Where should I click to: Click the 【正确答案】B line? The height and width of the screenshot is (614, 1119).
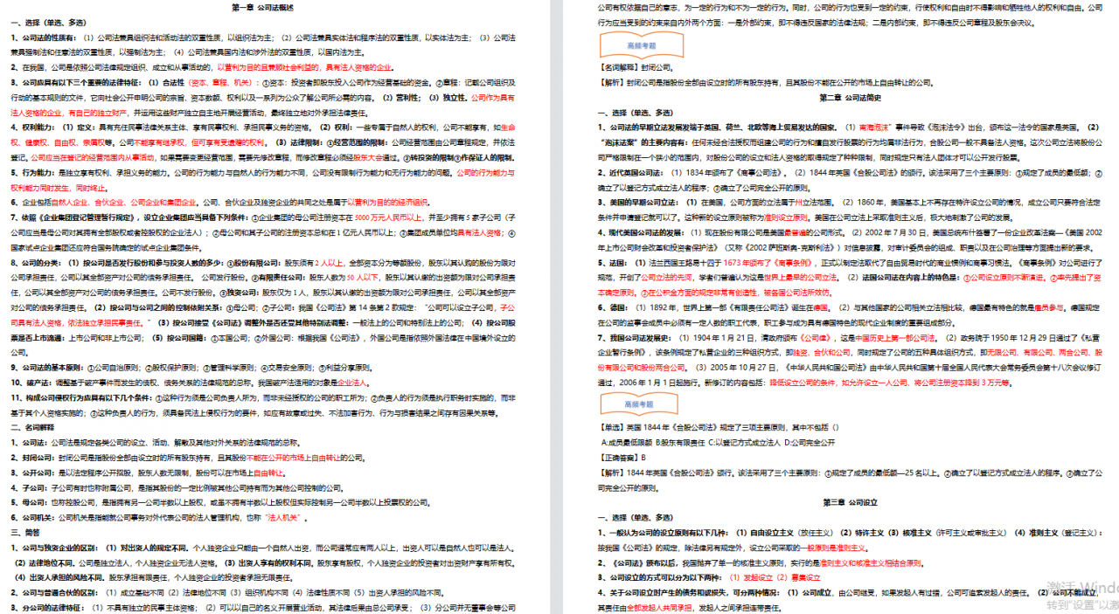click(x=622, y=457)
